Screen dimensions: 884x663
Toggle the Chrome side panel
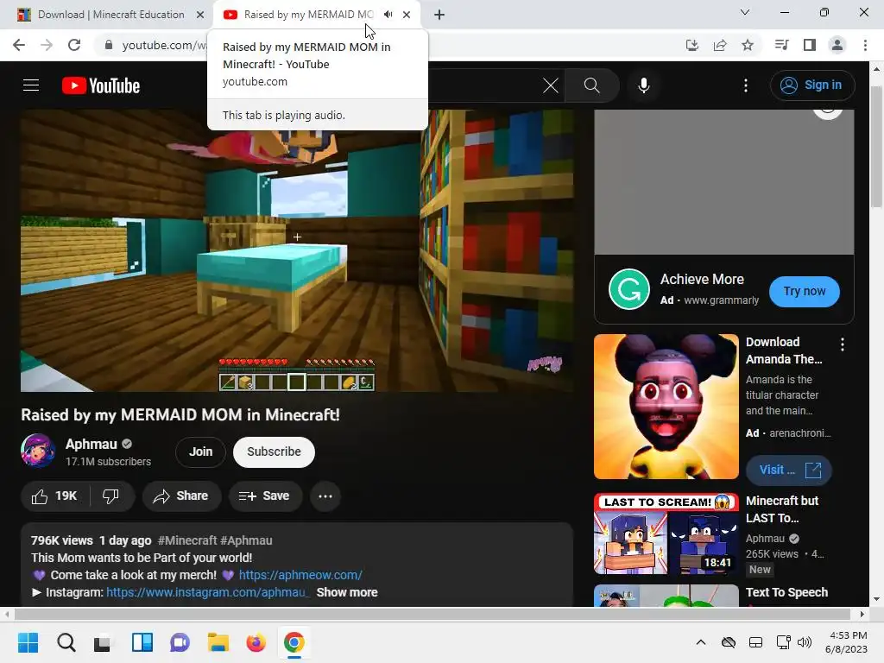click(x=810, y=45)
